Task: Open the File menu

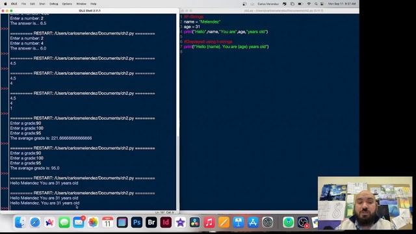Action: pyautogui.click(x=23, y=4)
